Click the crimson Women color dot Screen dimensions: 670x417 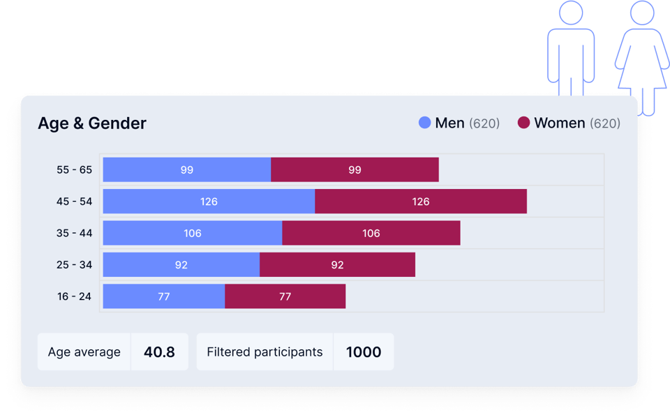tap(523, 123)
